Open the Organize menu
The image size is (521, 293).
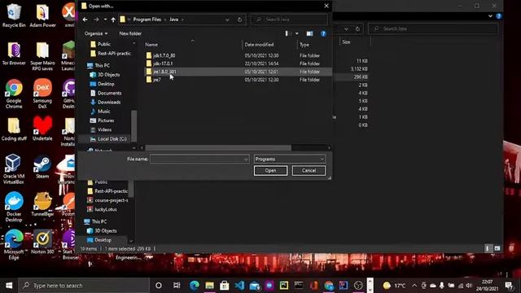pyautogui.click(x=96, y=33)
